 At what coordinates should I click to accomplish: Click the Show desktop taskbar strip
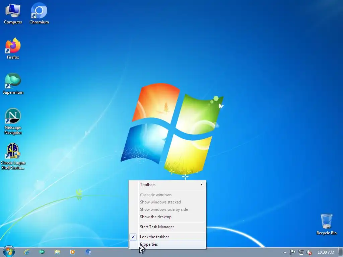point(340,252)
